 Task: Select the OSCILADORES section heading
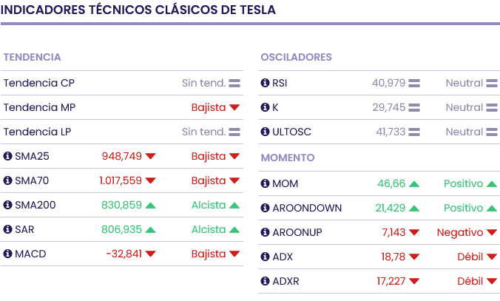click(296, 57)
